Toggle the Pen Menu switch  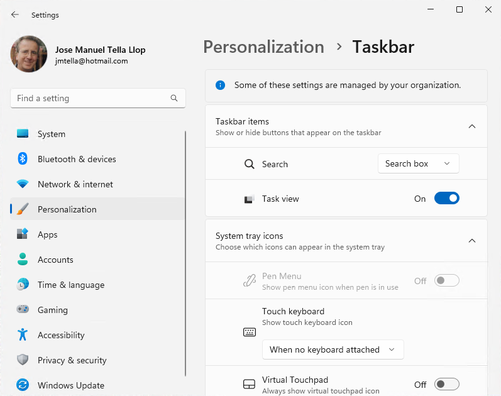coord(446,280)
